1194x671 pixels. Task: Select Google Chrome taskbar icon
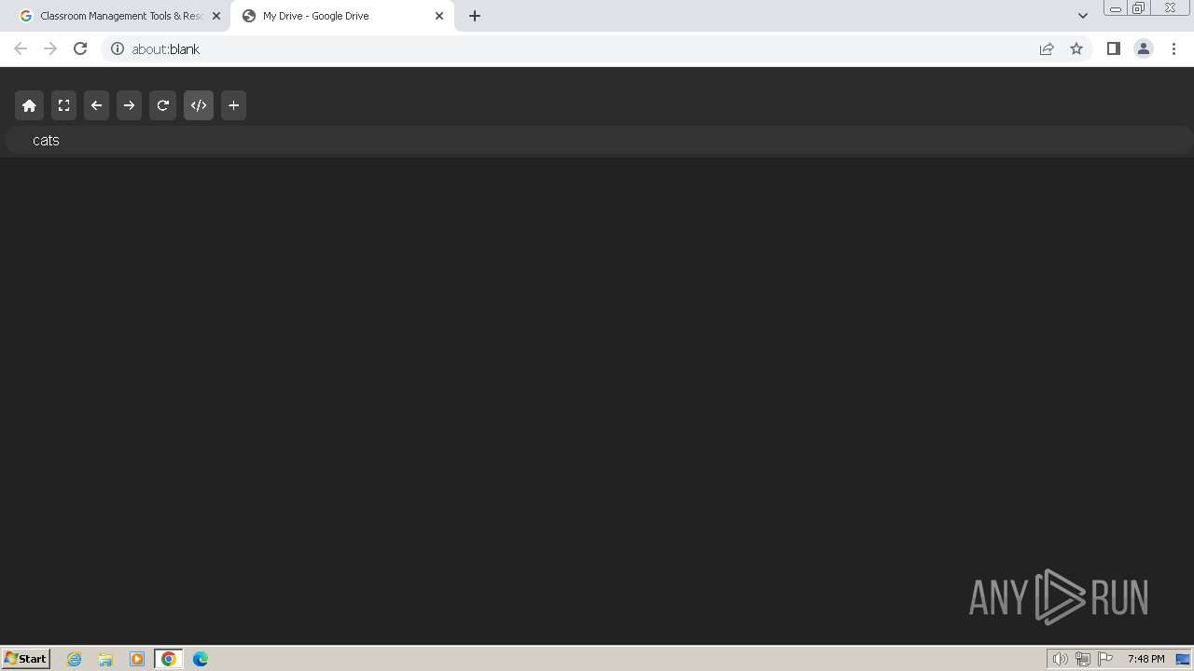click(169, 659)
